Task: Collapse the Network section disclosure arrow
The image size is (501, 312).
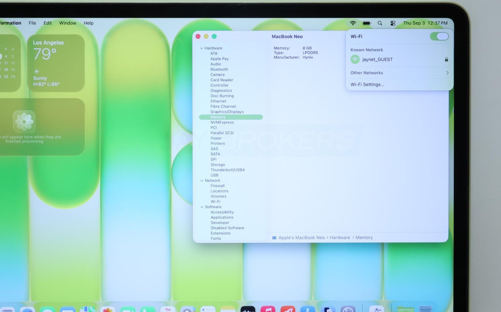Action: point(202,180)
